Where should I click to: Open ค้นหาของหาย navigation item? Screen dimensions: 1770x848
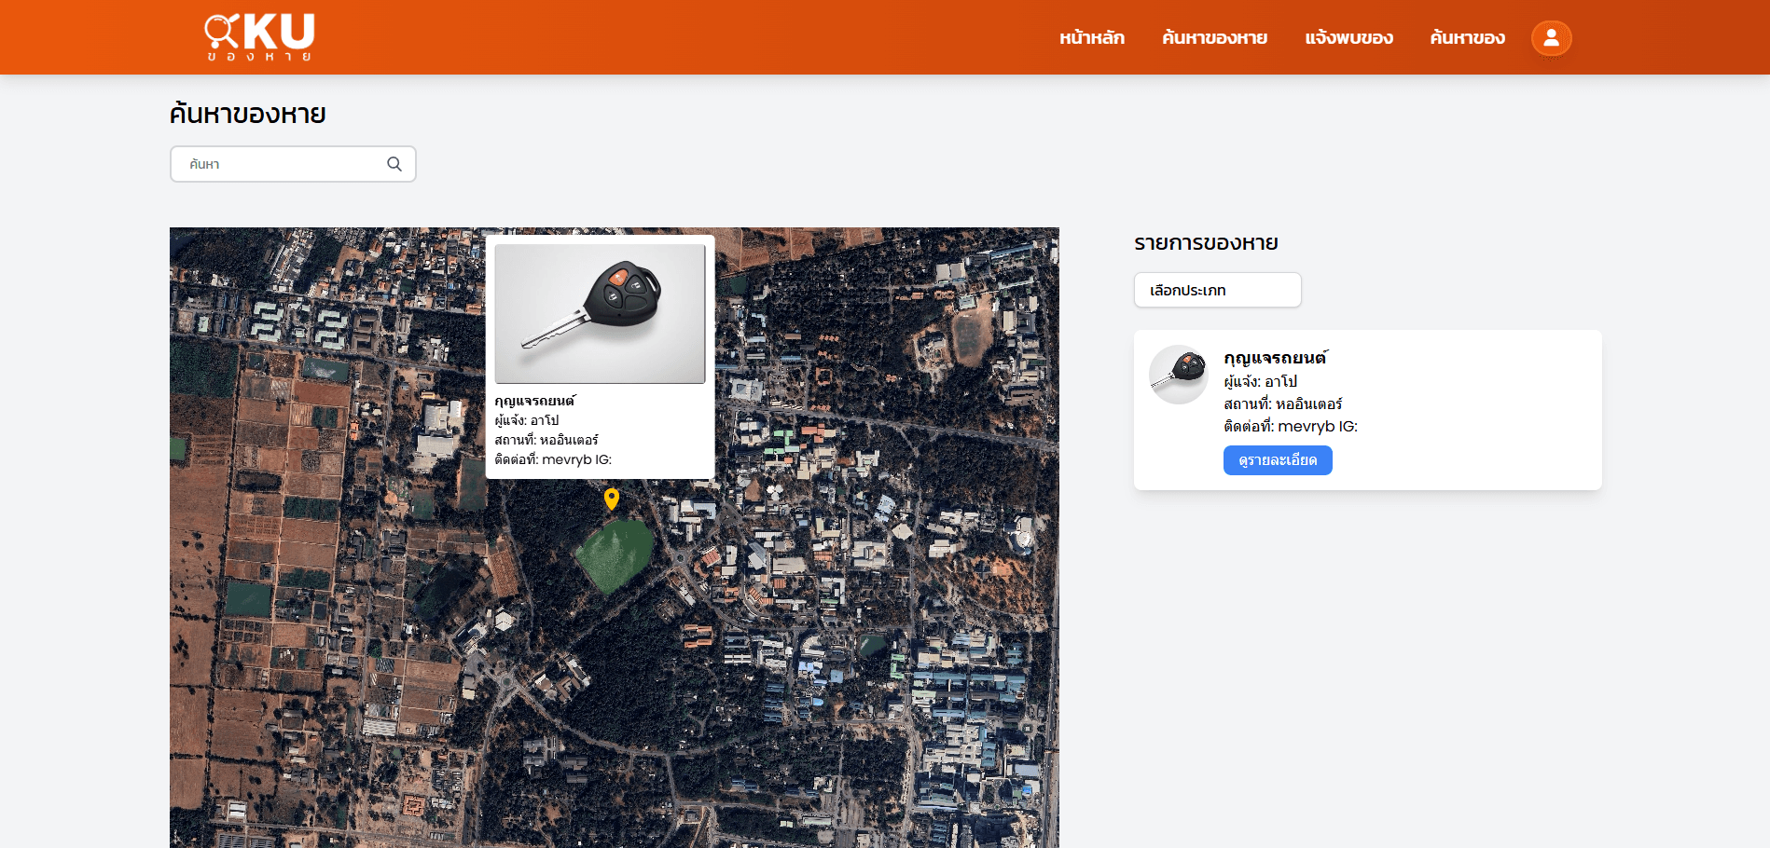[1214, 38]
